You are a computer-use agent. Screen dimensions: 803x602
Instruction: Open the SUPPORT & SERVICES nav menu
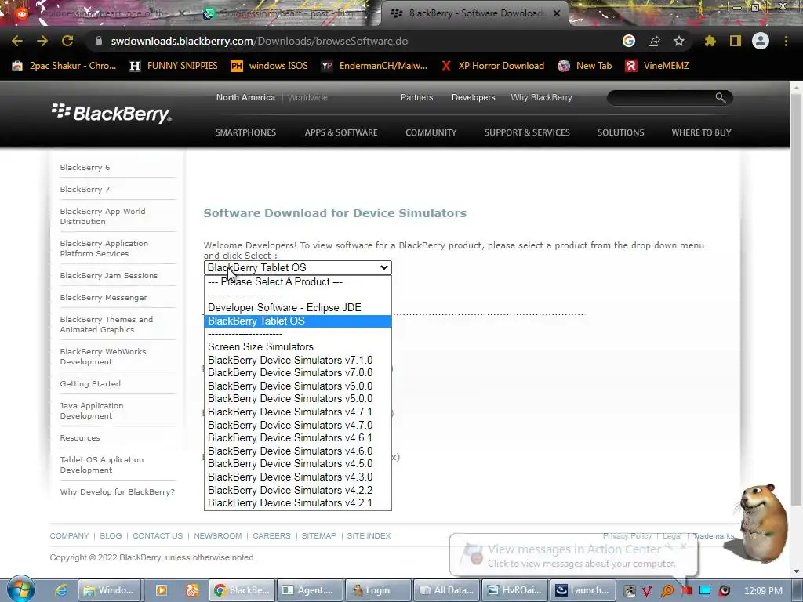pos(527,132)
